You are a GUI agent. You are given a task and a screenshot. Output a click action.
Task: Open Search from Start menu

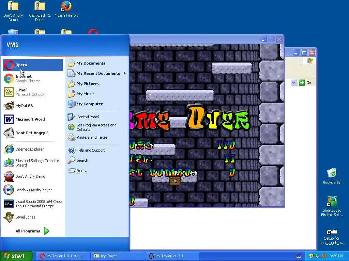(x=97, y=160)
